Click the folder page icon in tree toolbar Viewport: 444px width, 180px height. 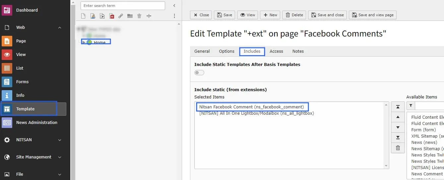pos(130,16)
